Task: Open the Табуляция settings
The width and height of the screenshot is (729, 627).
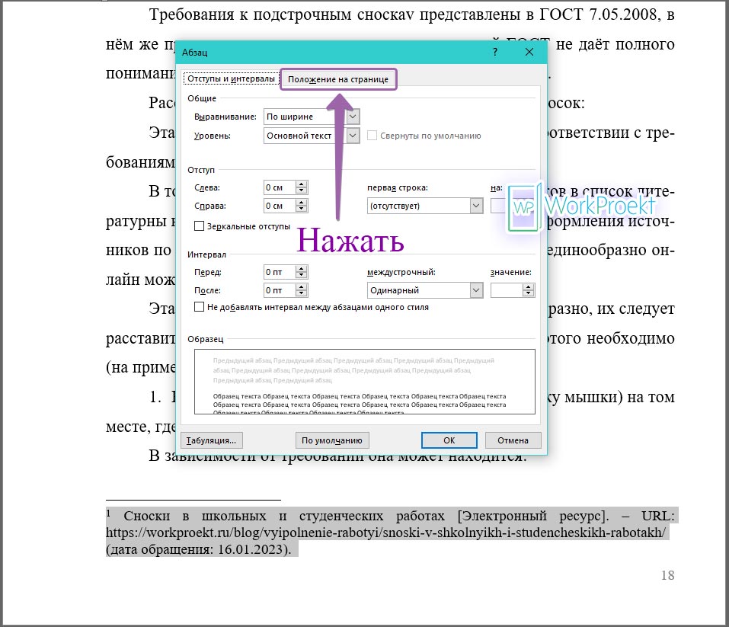Action: click(212, 440)
